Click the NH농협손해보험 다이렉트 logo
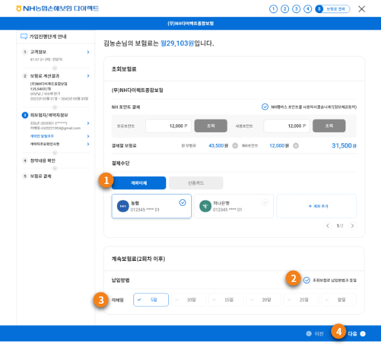This screenshot has width=381, height=347. click(x=57, y=9)
